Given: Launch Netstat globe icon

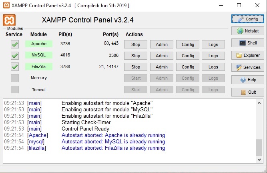Looking at the screenshot, I should click(240, 31).
